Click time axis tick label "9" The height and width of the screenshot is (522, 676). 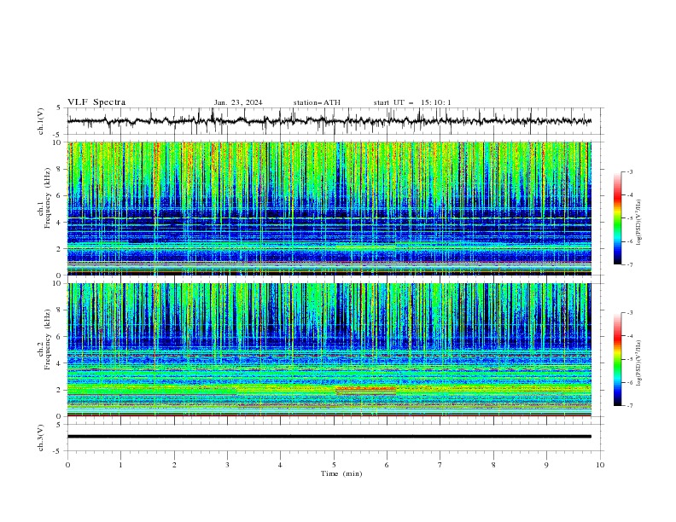tap(546, 465)
